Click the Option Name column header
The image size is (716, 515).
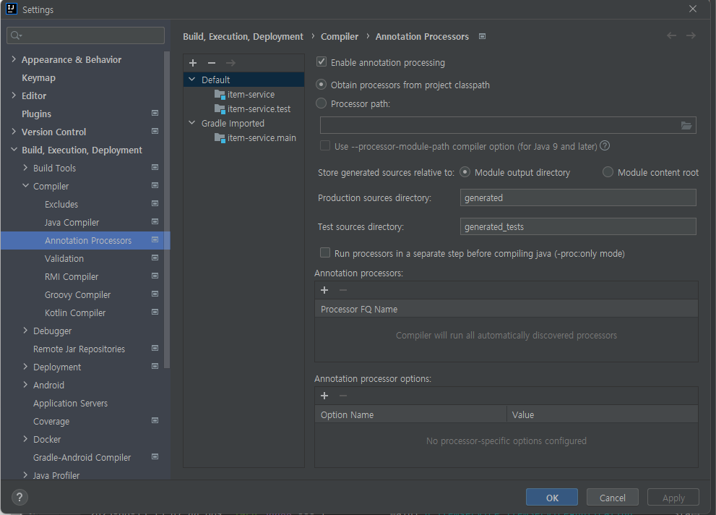(x=410, y=414)
